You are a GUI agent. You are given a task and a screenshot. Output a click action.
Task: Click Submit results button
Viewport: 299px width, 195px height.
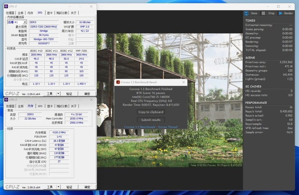pos(151,120)
